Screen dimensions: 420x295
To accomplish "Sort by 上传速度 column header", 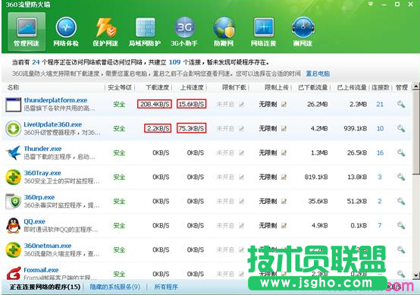I will [x=192, y=87].
